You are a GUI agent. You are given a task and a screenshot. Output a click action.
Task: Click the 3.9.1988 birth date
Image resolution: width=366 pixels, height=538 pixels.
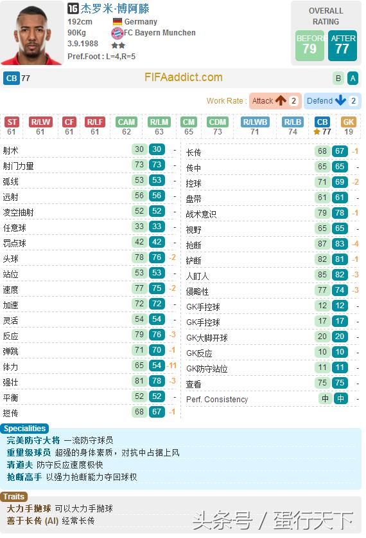pyautogui.click(x=83, y=44)
